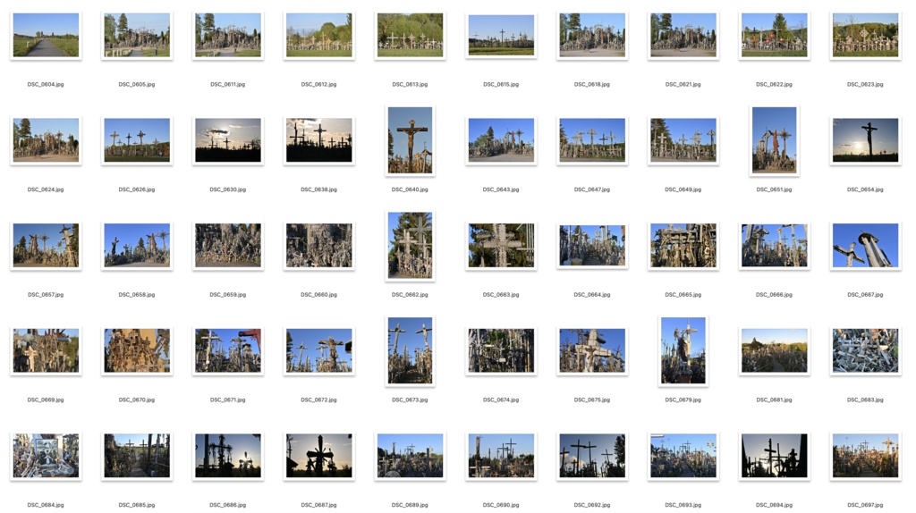Select the DSC_0624.jpg thumbnail
Screen dimensions: 916x513
(x=46, y=140)
